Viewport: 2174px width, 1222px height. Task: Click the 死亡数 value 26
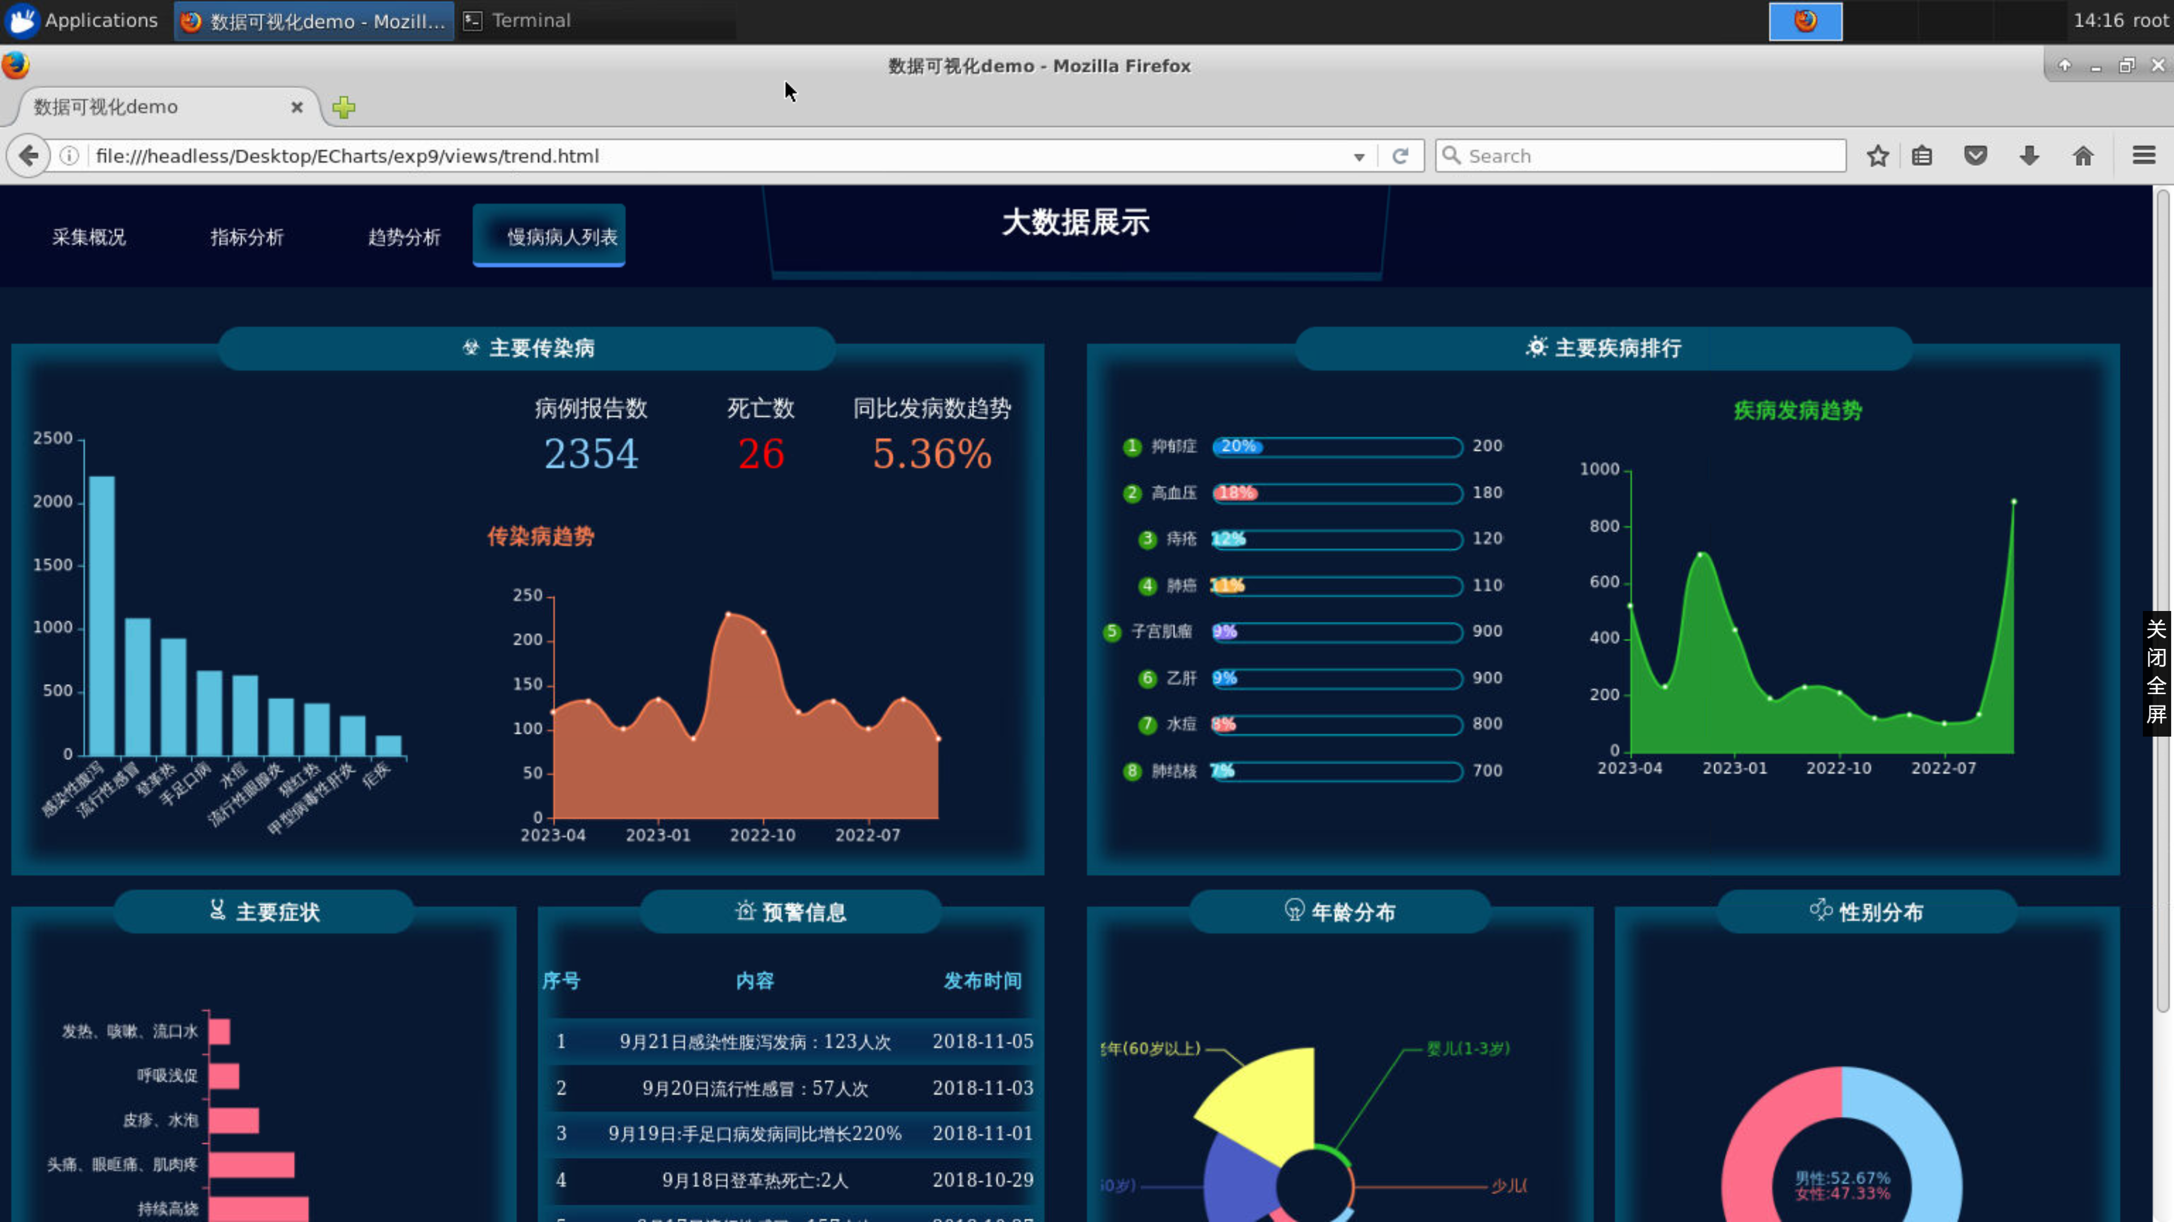tap(761, 454)
